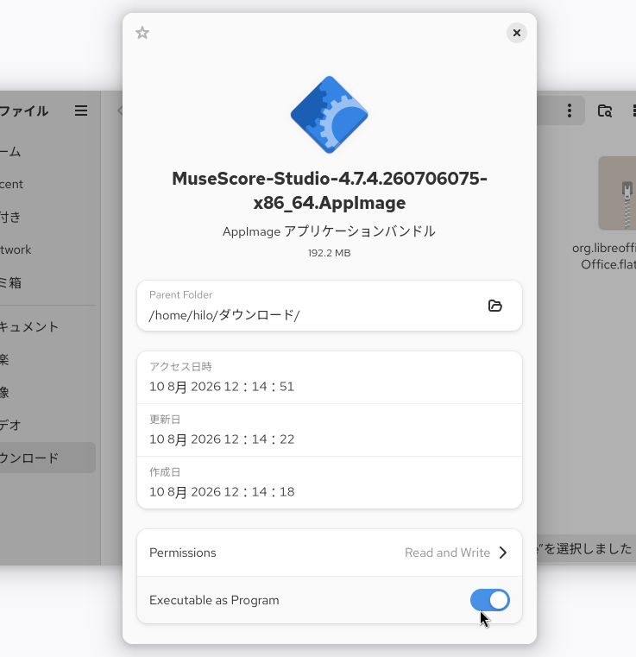Select the アクセス日時 timestamp 12:14:51
Screen dimensions: 636x657
click(222, 386)
